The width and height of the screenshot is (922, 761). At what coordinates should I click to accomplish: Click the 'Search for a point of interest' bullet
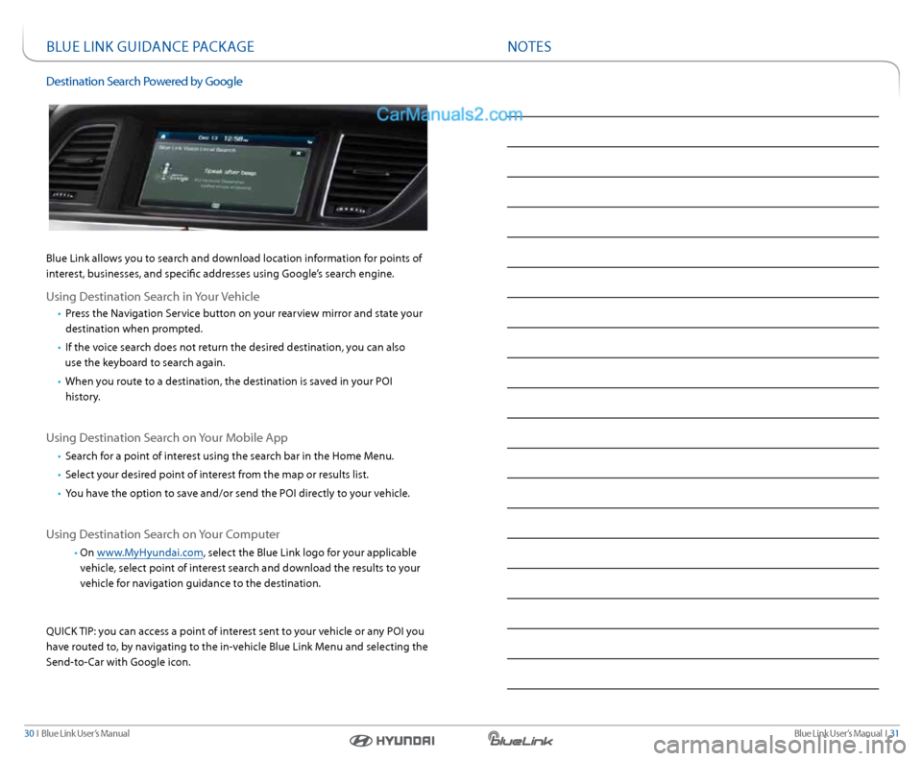pyautogui.click(x=226, y=455)
